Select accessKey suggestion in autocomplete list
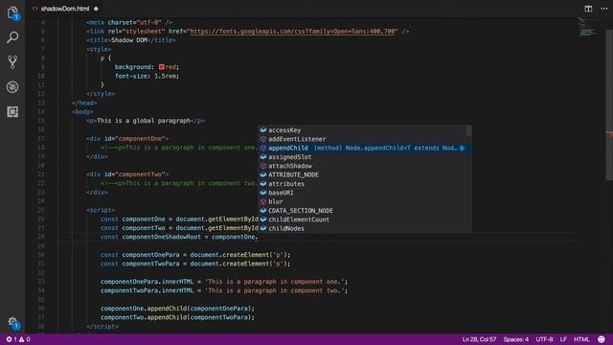The height and width of the screenshot is (345, 613). coord(364,130)
